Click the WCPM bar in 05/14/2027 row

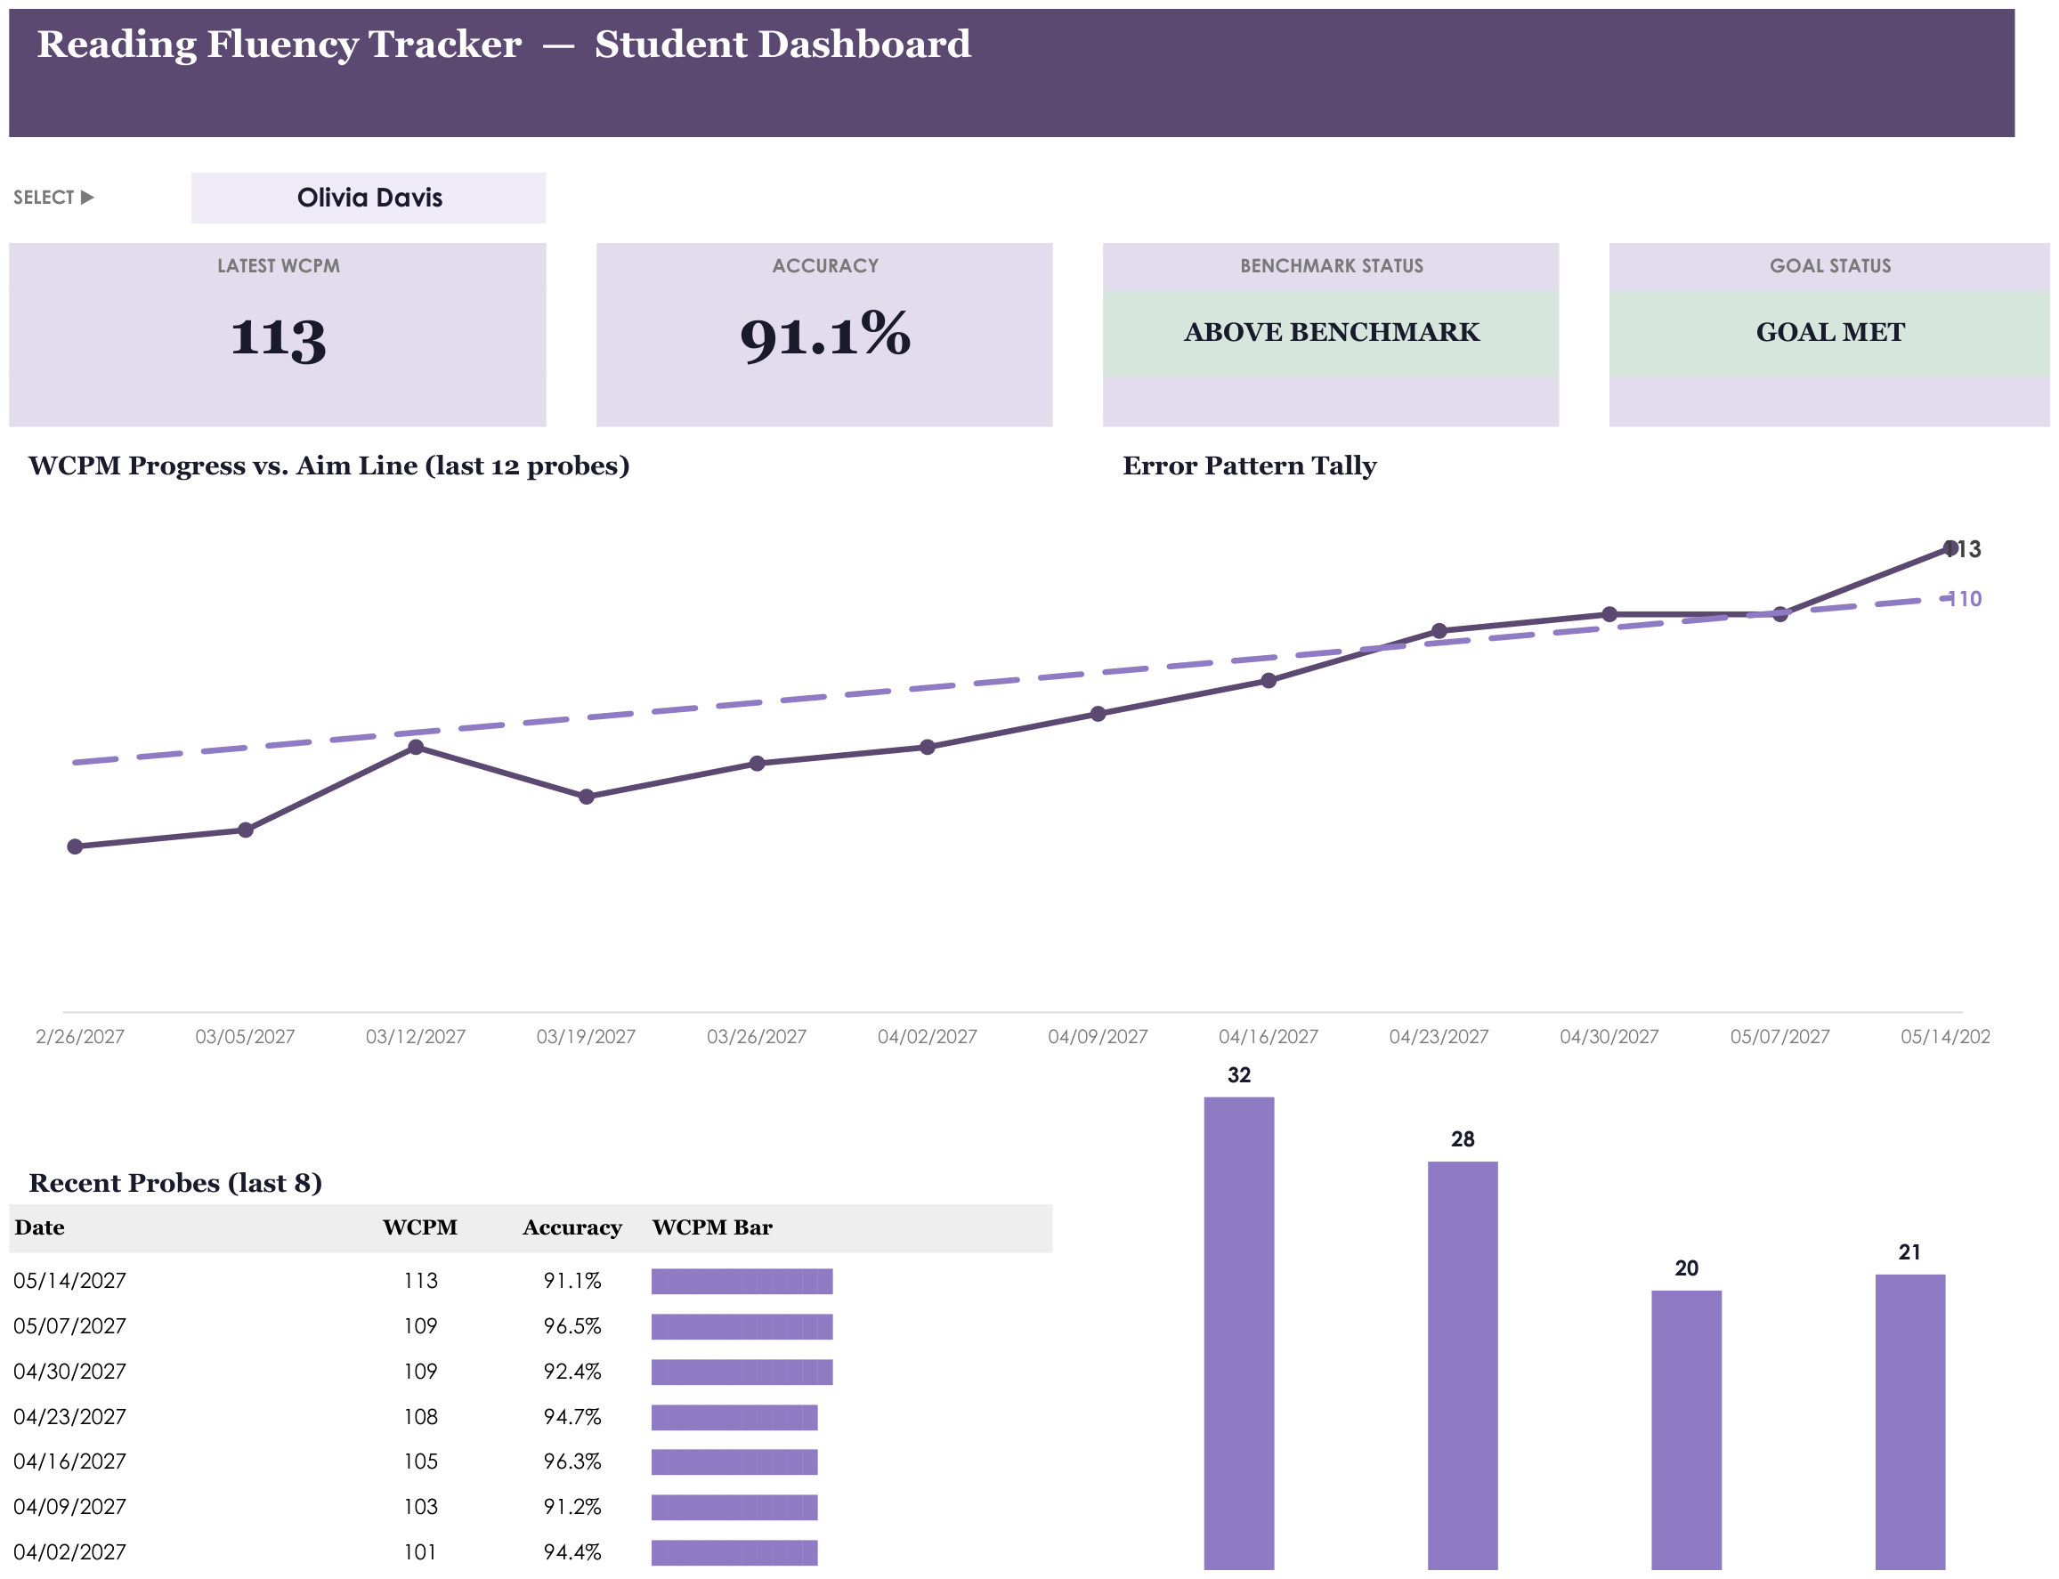742,1281
